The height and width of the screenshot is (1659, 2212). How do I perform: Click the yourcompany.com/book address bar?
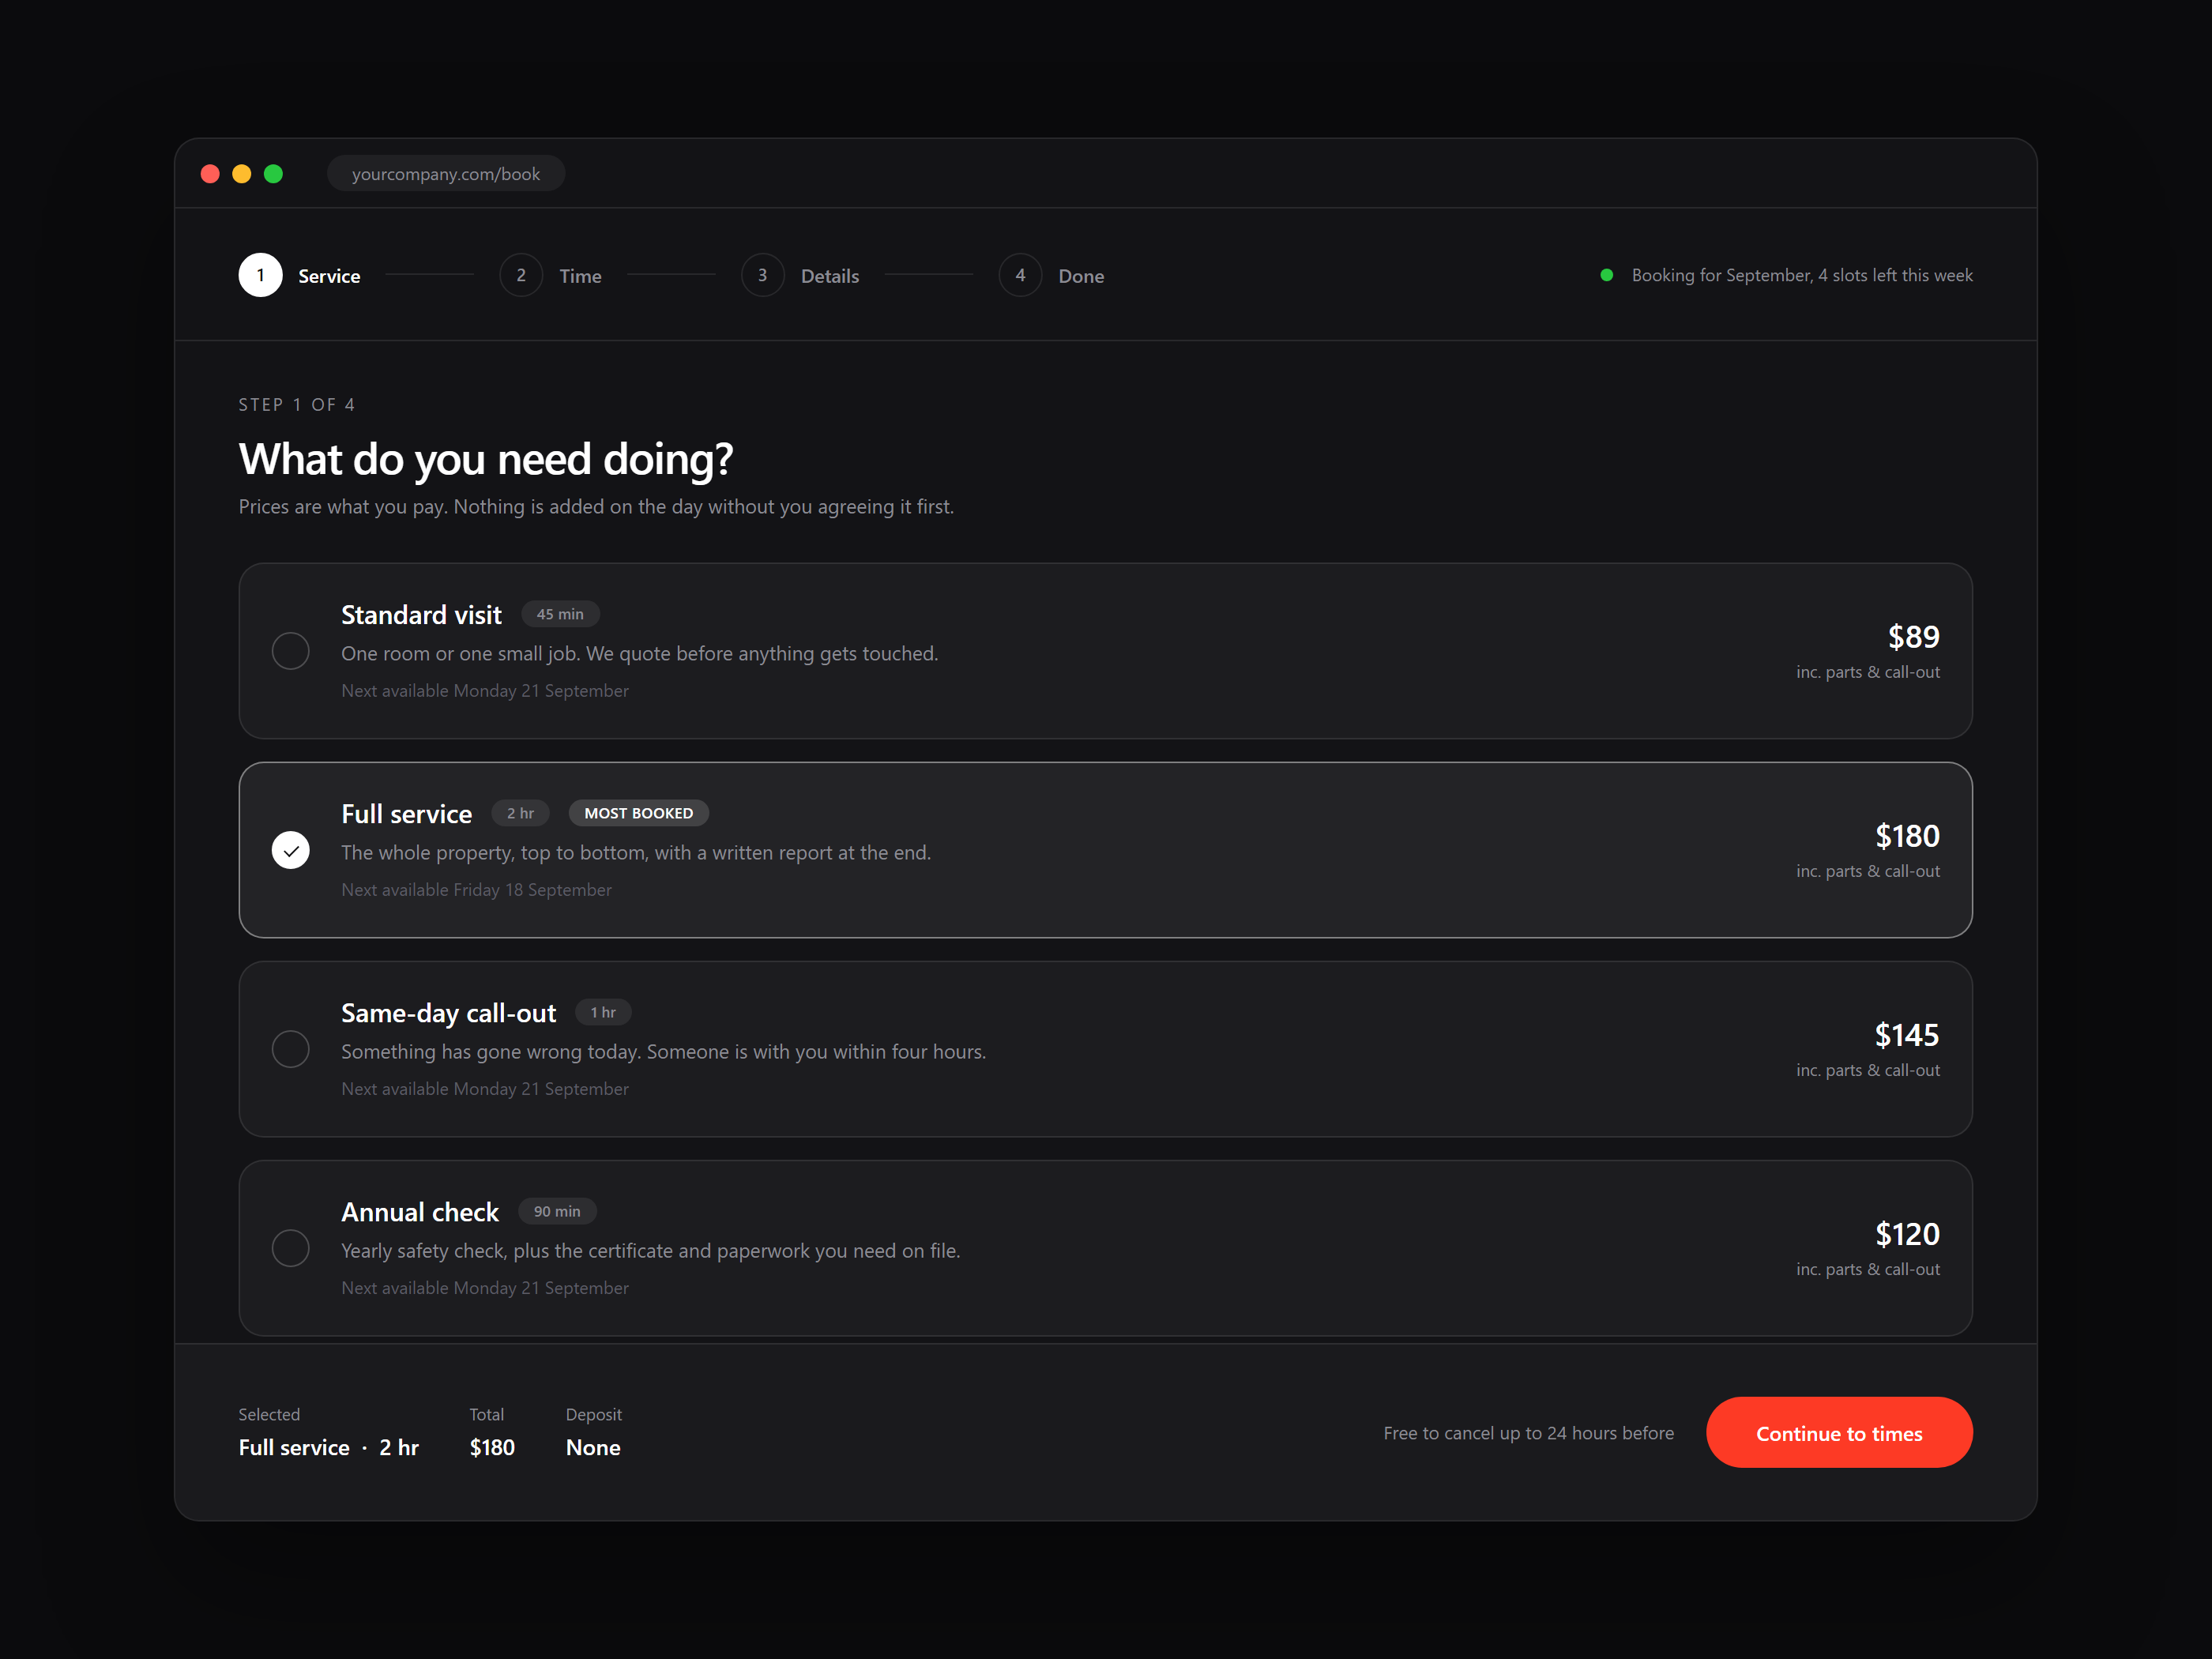446,174
